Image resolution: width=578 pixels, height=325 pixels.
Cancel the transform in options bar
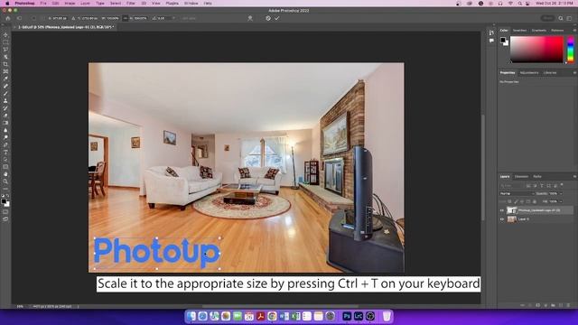(x=268, y=18)
